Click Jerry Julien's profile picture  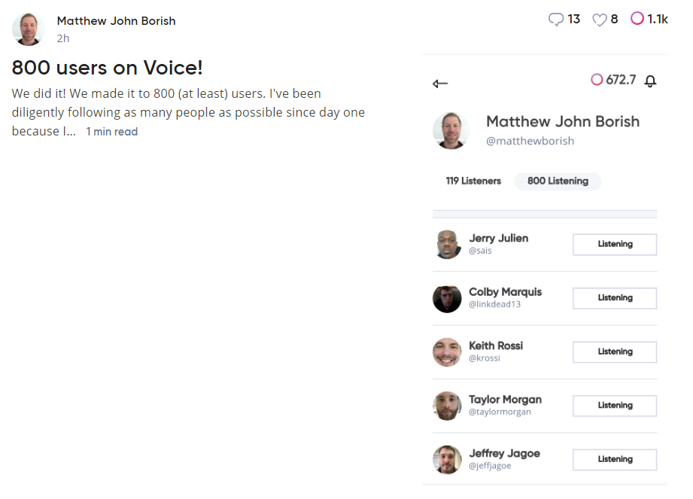click(447, 244)
